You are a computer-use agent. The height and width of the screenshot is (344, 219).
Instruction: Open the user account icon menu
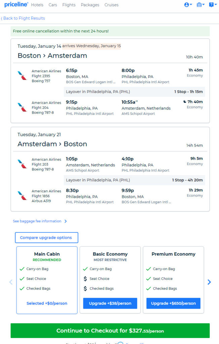(x=188, y=5)
